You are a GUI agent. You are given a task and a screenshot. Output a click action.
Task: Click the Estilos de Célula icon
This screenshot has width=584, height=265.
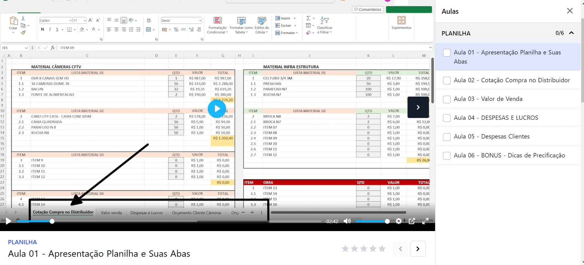(x=262, y=20)
